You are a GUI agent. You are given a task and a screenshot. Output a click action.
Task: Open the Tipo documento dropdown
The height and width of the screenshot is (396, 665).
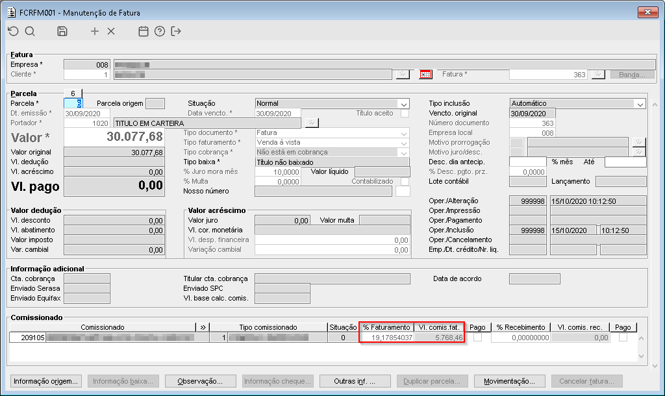pos(403,133)
